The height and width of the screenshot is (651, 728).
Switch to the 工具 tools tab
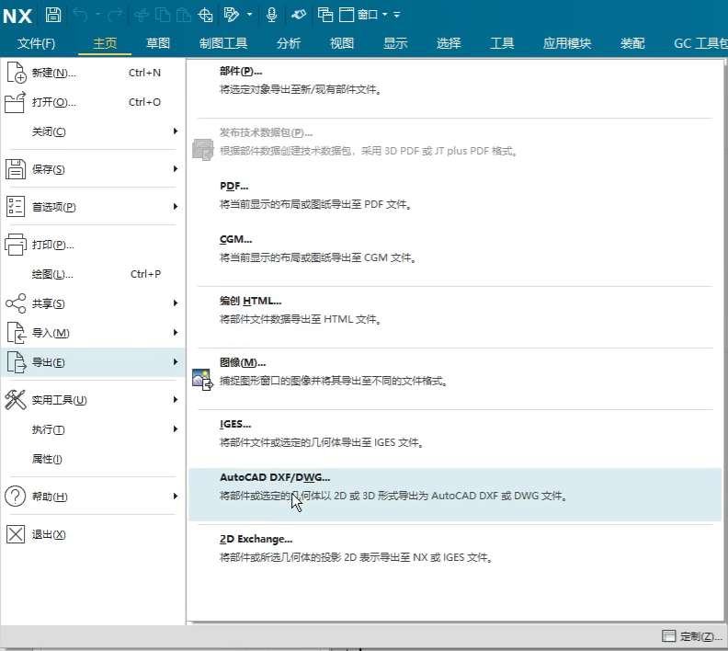tap(503, 43)
